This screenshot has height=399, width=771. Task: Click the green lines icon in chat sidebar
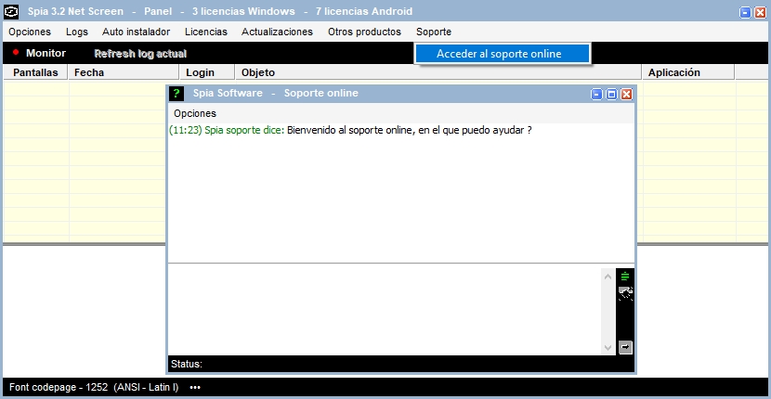coord(624,277)
